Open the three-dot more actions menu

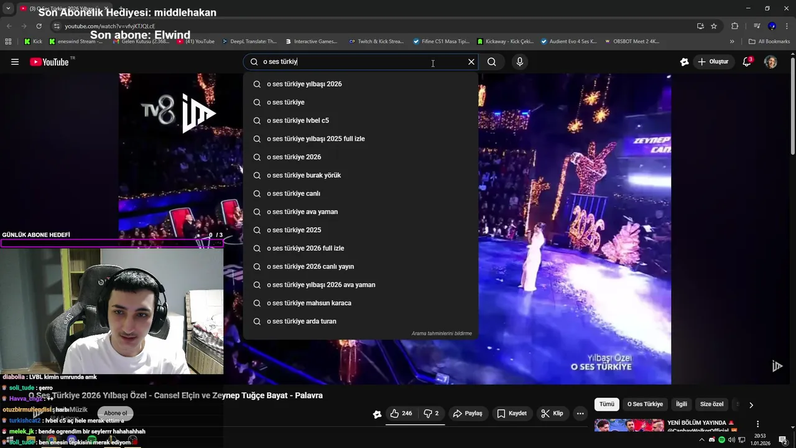(580, 413)
